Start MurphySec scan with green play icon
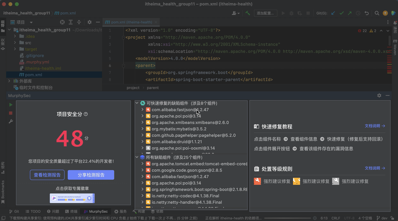This screenshot has height=221, width=398. (x=11, y=105)
